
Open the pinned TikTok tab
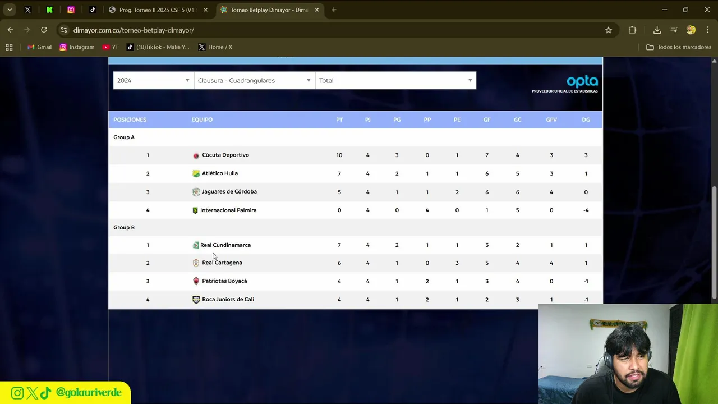93,10
